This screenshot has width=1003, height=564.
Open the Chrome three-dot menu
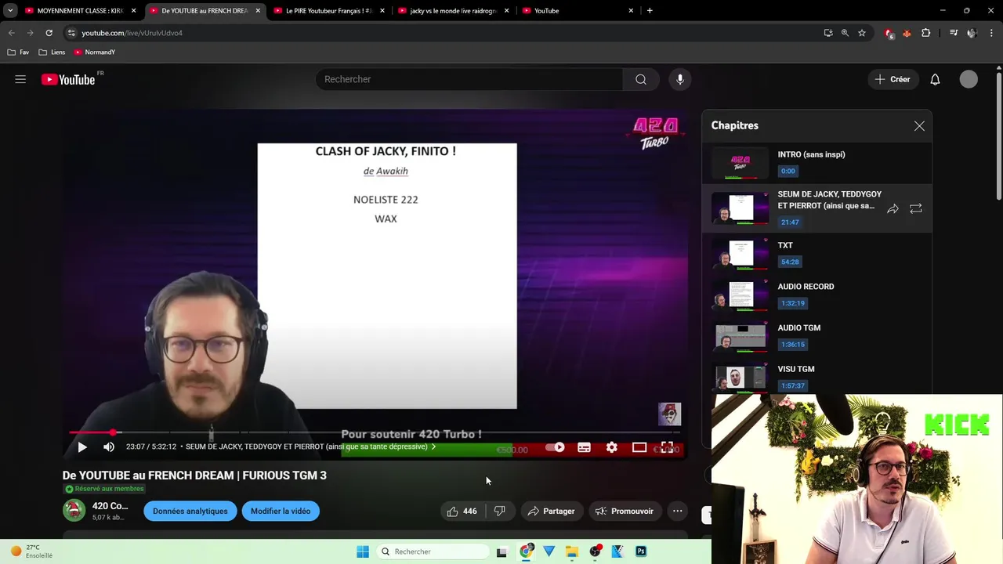992,33
